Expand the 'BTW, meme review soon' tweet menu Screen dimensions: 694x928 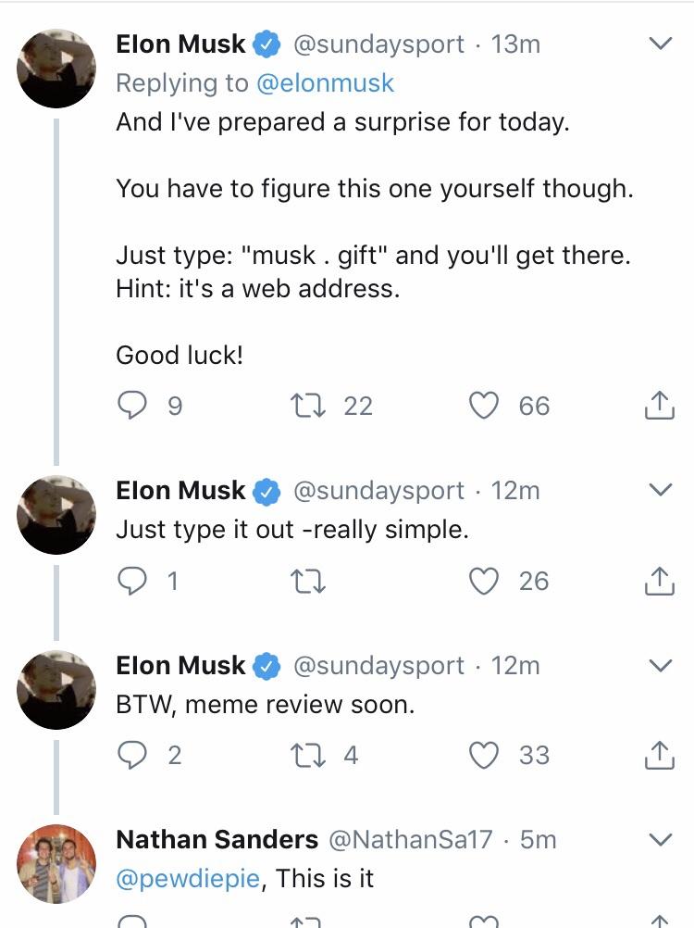pos(659,665)
